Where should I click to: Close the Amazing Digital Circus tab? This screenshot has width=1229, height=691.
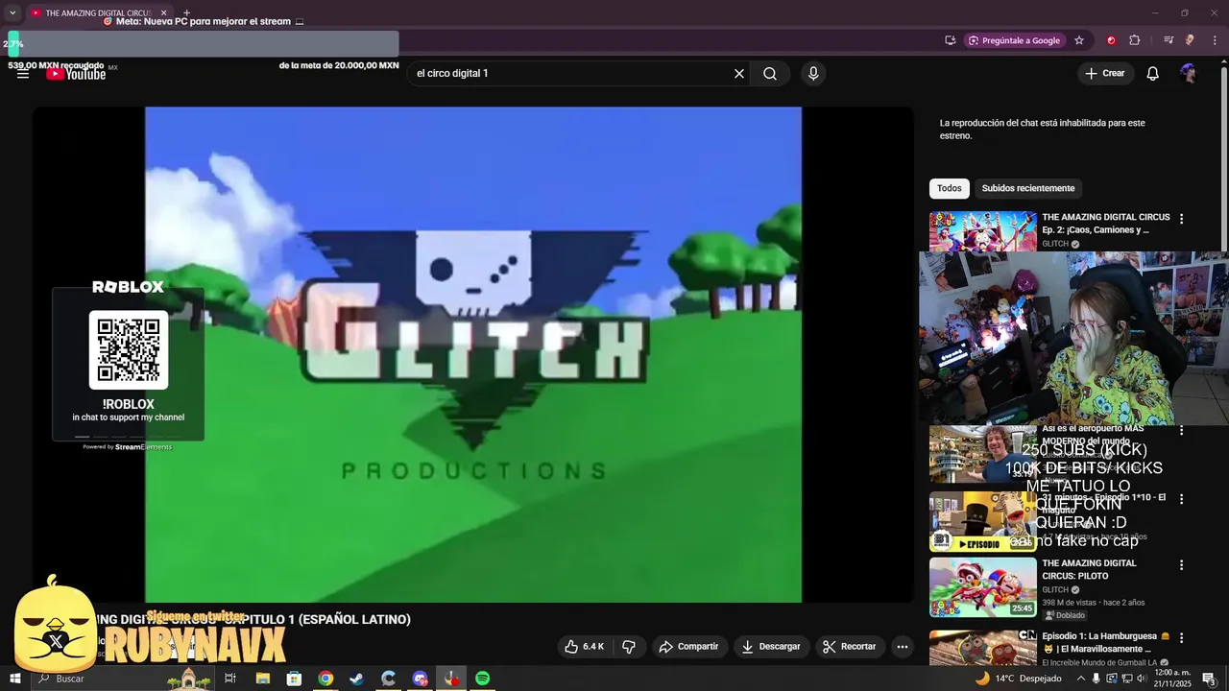pyautogui.click(x=163, y=12)
